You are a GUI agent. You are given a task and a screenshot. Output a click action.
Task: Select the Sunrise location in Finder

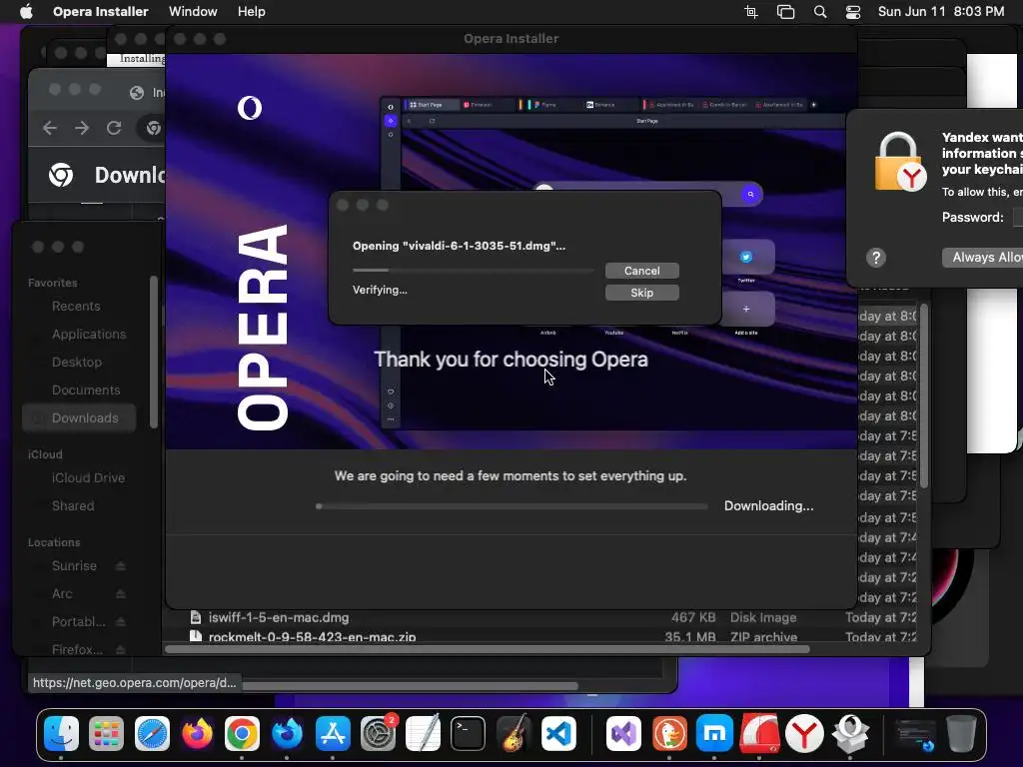click(74, 566)
